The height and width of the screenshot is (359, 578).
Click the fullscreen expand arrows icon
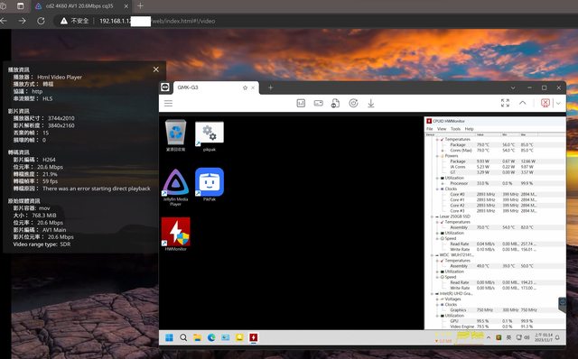505,103
